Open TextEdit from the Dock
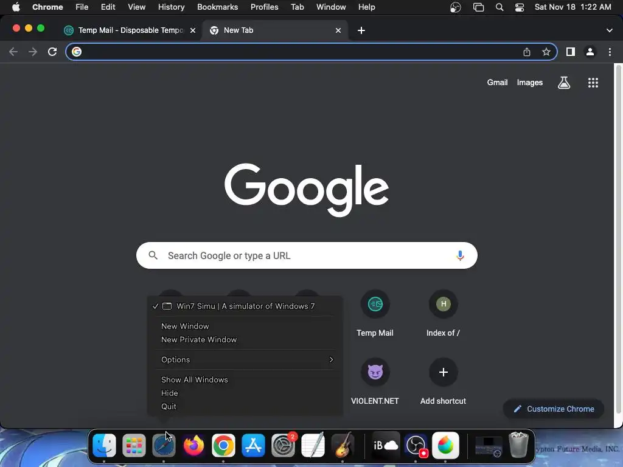623x467 pixels. [x=313, y=445]
